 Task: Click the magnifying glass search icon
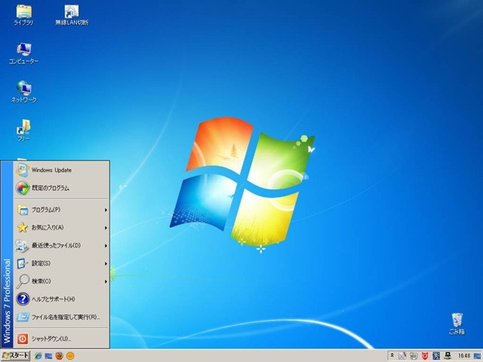(x=23, y=281)
